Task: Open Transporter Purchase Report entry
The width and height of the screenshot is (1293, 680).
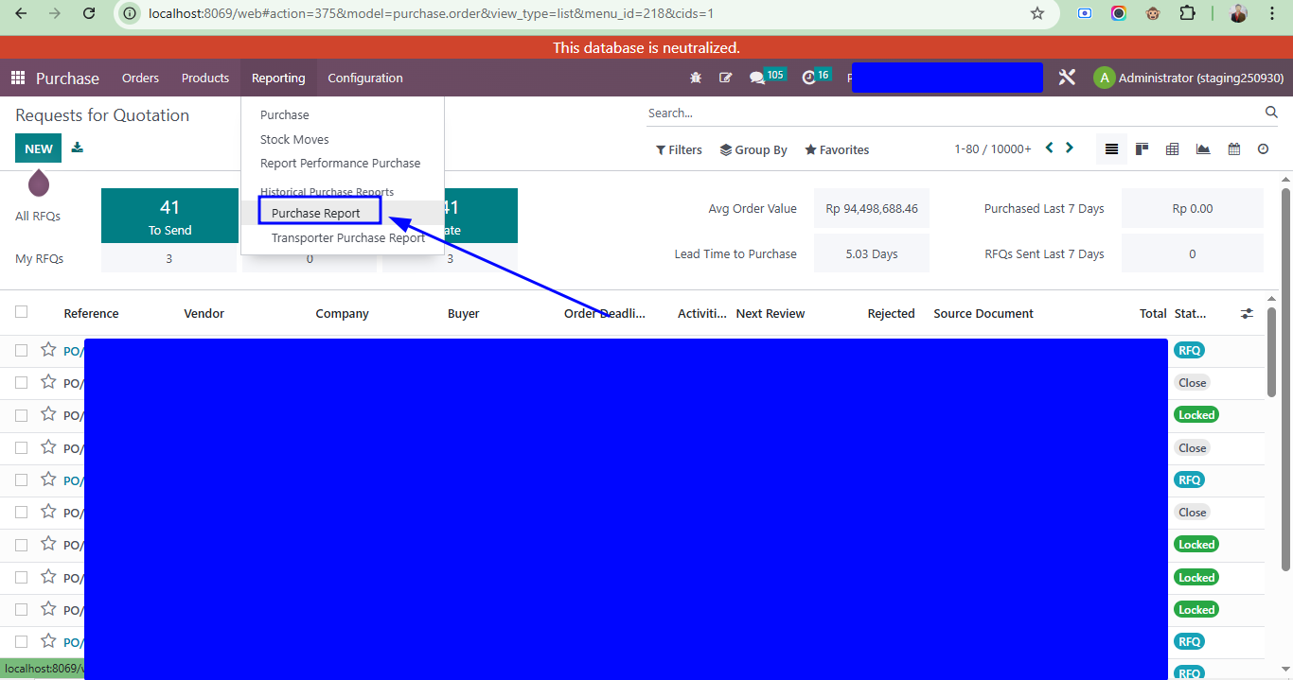Action: pyautogui.click(x=348, y=237)
